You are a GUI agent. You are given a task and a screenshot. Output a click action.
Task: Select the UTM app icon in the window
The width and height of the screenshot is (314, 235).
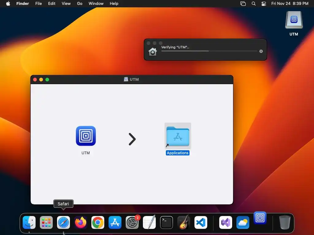pyautogui.click(x=86, y=136)
